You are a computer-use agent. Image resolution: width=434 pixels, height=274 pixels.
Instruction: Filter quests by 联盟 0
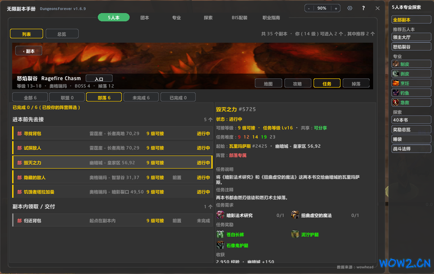tap(67, 97)
